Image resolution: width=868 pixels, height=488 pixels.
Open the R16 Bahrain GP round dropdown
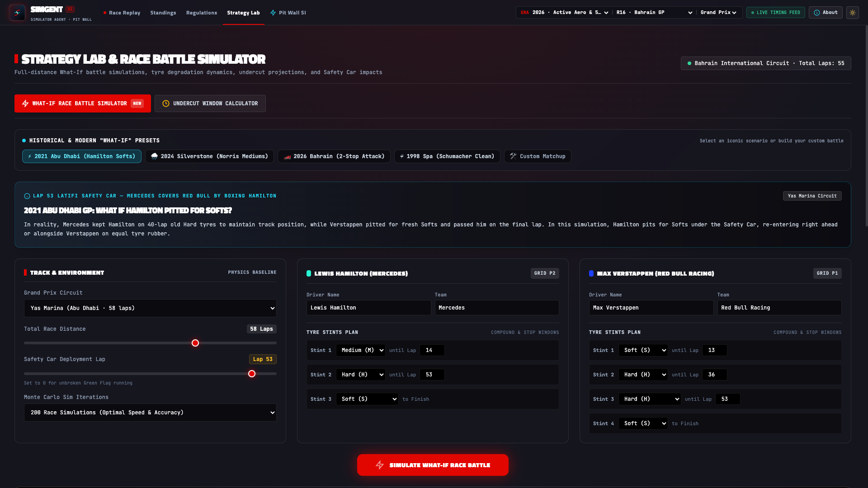point(654,13)
